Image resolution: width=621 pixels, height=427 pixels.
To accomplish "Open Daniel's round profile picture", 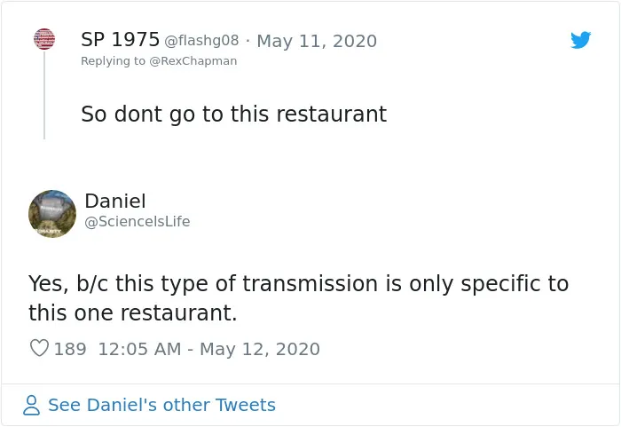I will coord(52,214).
